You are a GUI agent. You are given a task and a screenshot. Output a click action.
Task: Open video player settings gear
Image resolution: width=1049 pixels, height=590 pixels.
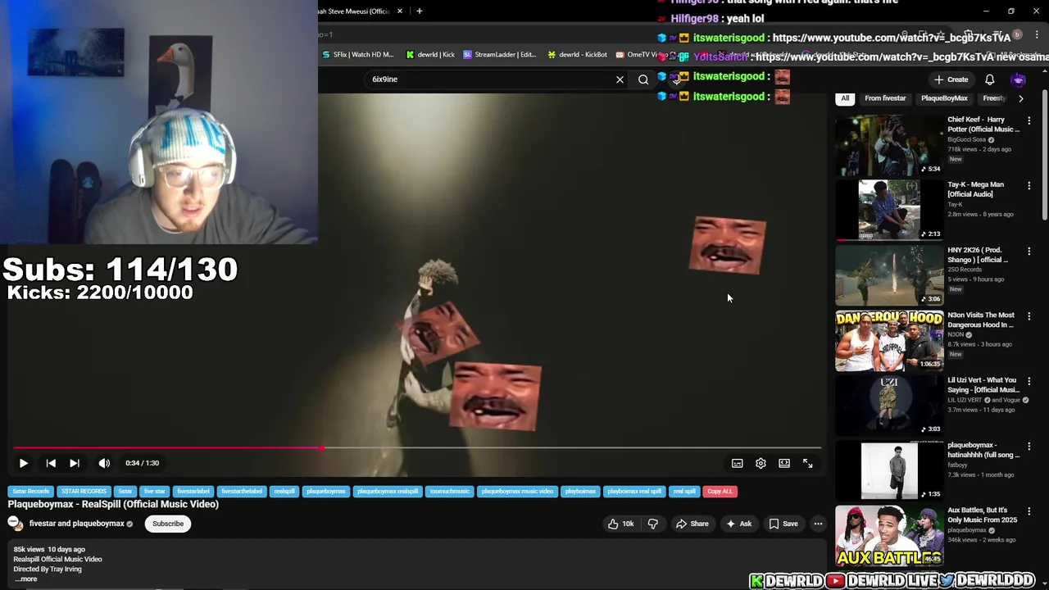[761, 463]
